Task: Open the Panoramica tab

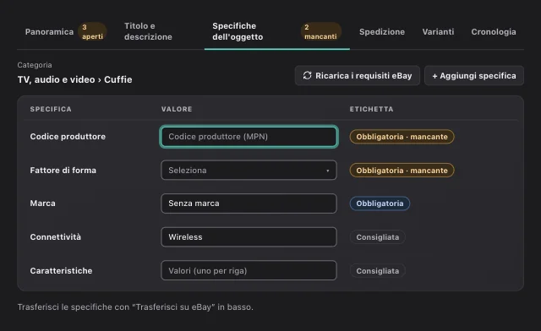Action: tap(49, 32)
